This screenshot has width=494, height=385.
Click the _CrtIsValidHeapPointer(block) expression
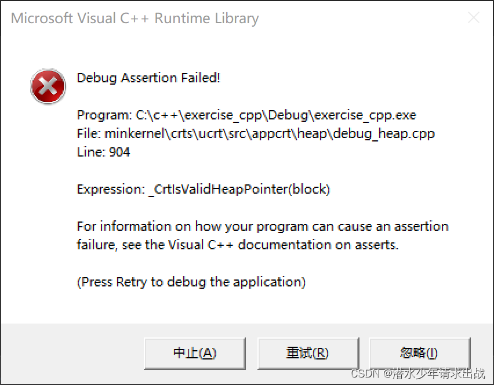[x=239, y=189]
